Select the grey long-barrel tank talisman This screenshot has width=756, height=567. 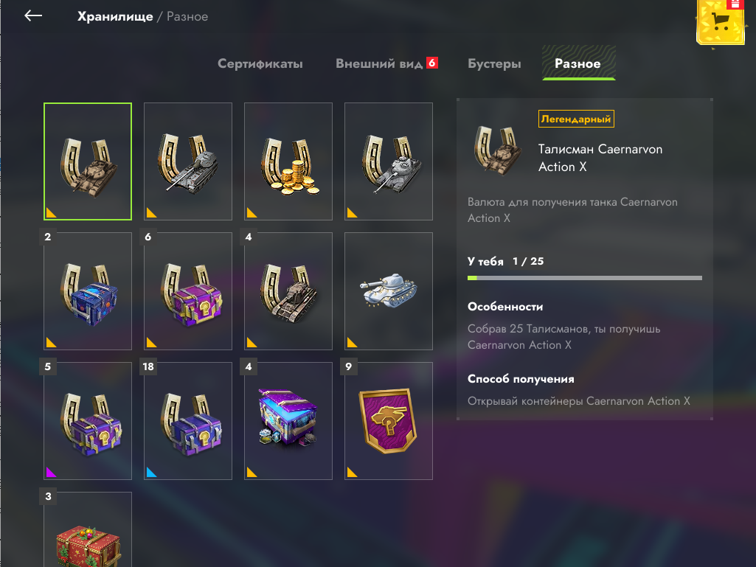click(x=188, y=161)
